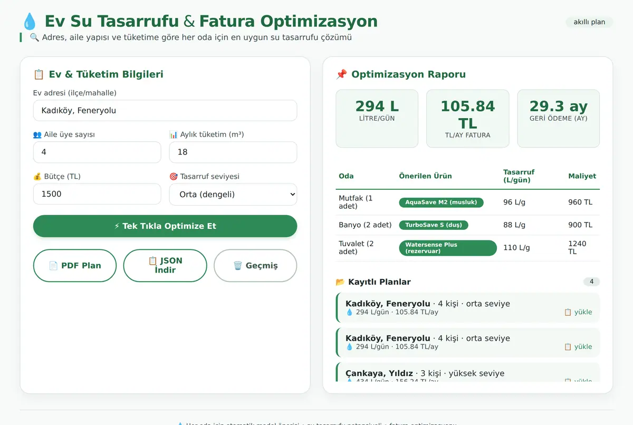This screenshot has width=633, height=425.
Task: Click the AquaSave M2 (musluk) product tag
Action: (x=441, y=202)
